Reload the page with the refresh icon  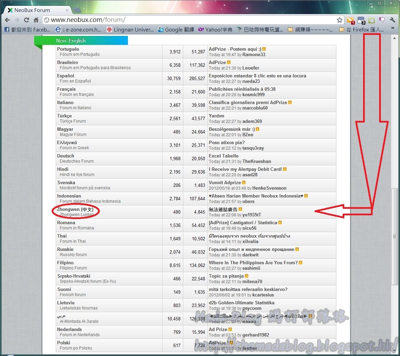click(x=27, y=20)
